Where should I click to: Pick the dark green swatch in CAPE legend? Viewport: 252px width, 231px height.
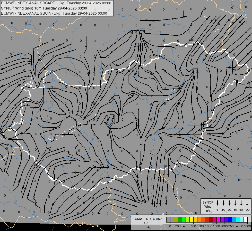pyautogui.click(x=180, y=219)
